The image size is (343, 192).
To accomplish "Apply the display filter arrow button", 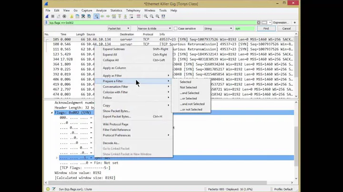I will (x=264, y=23).
